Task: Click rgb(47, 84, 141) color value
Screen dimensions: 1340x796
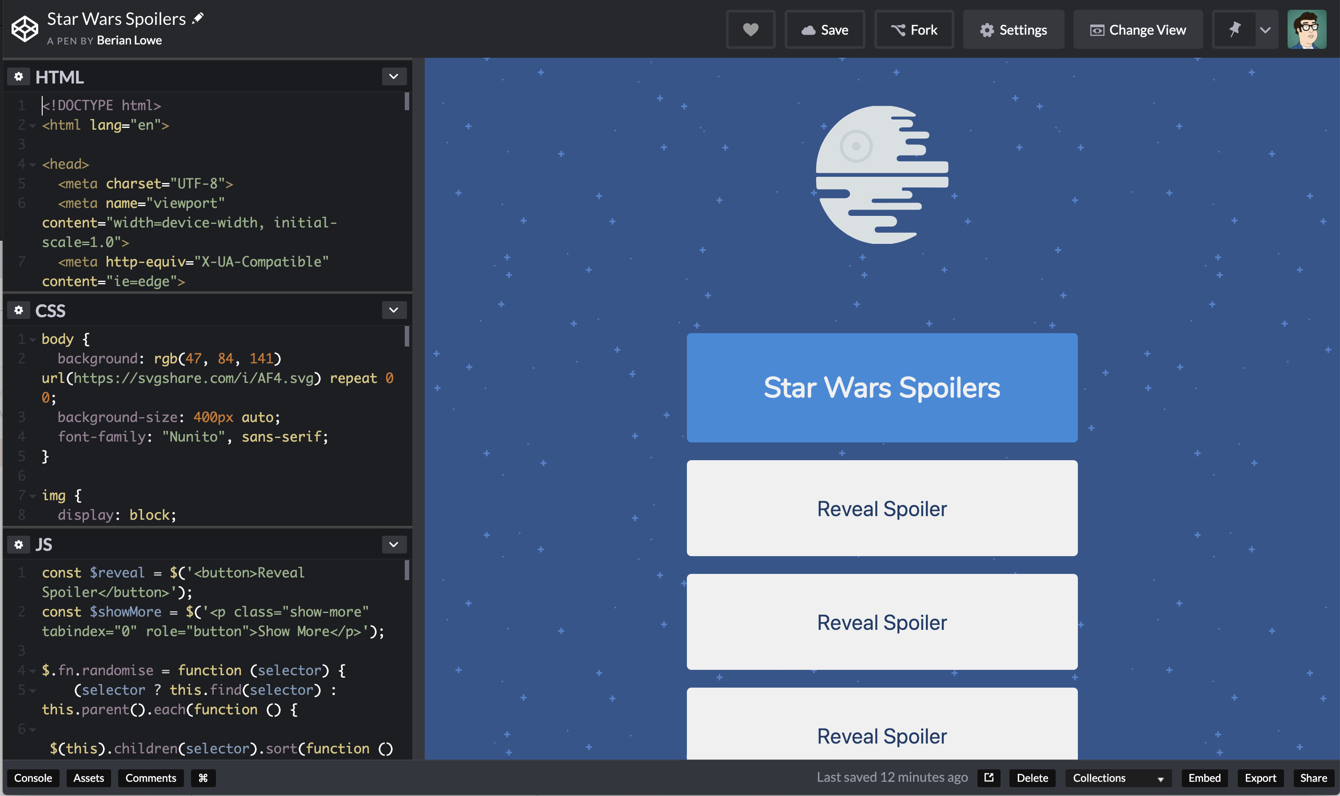Action: pyautogui.click(x=218, y=358)
